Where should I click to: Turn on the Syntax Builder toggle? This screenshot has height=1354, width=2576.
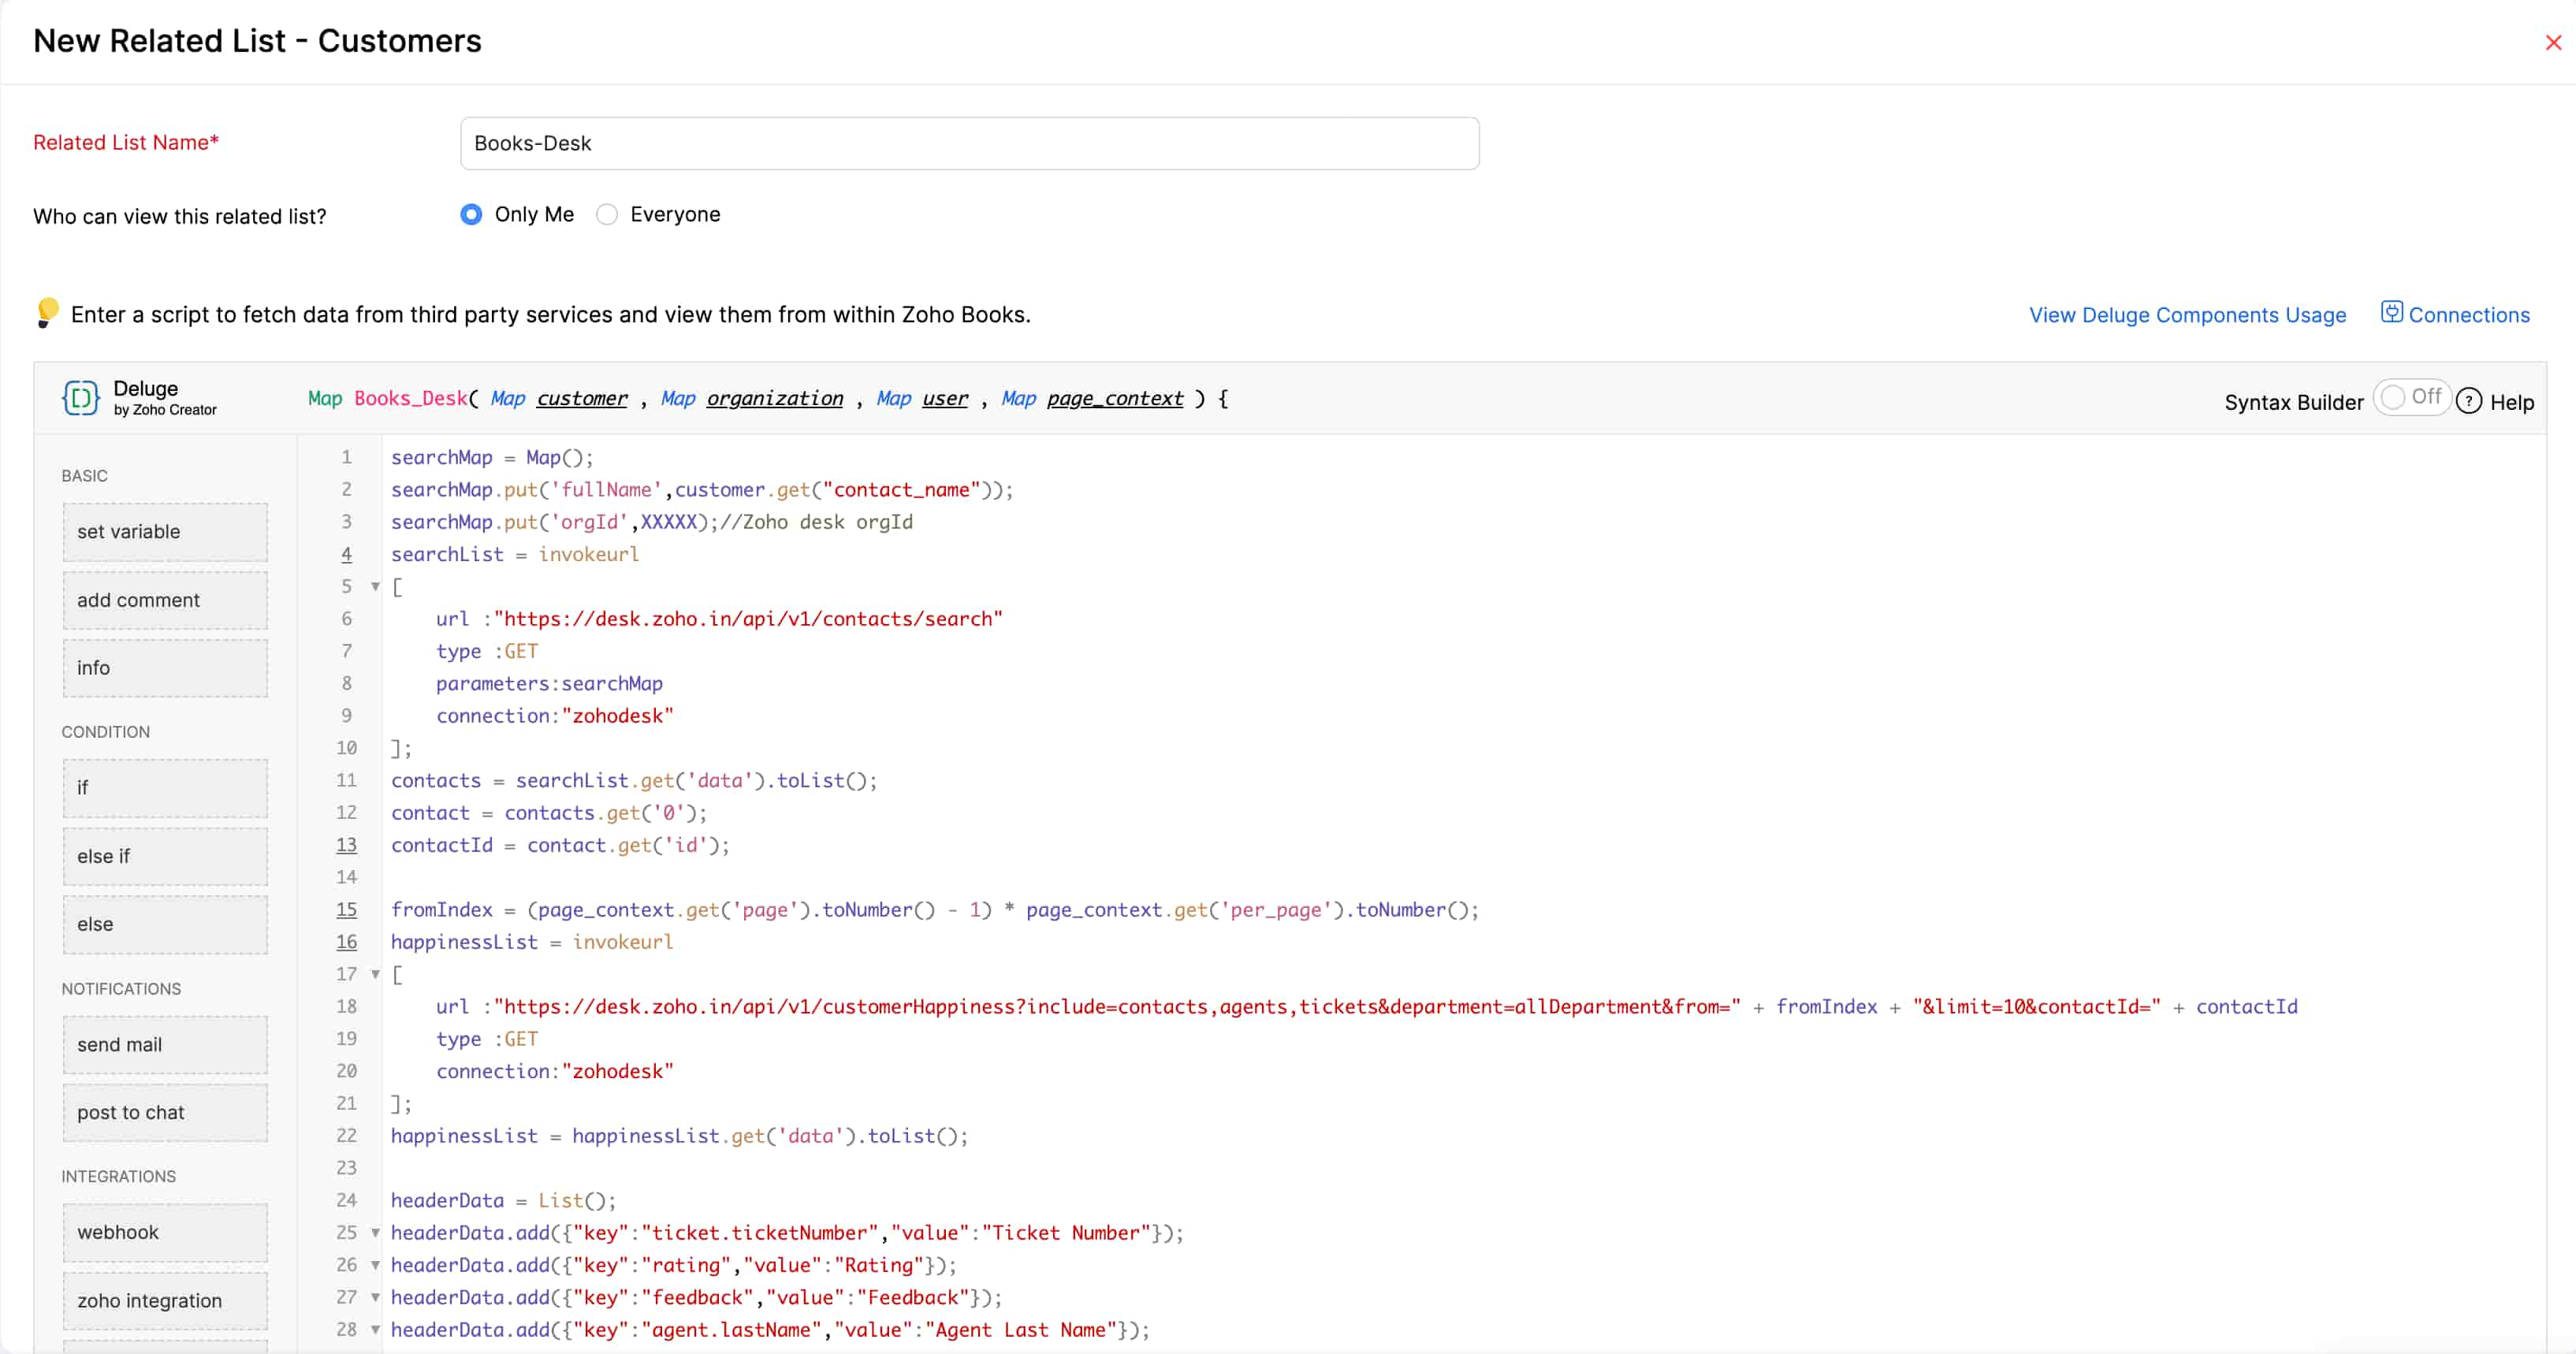tap(2412, 398)
